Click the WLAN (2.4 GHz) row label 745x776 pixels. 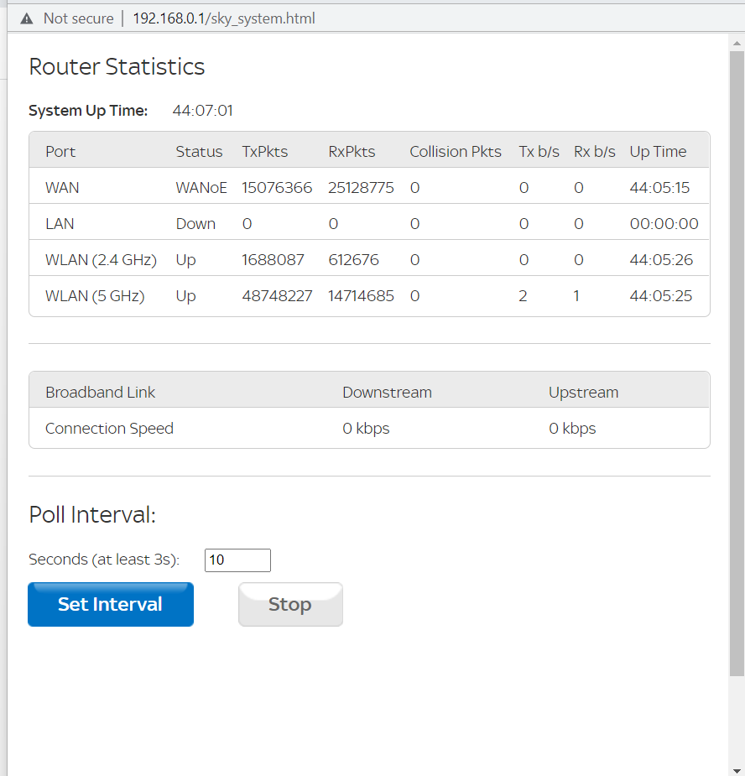tap(101, 260)
